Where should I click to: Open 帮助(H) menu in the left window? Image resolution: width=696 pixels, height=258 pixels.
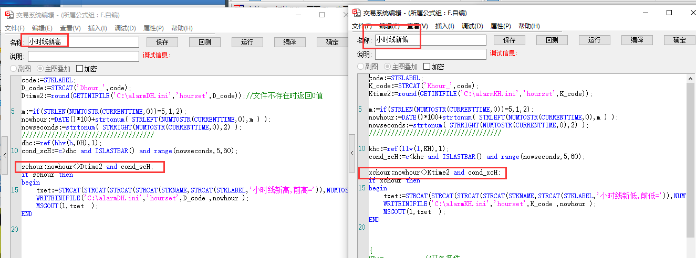click(x=182, y=28)
